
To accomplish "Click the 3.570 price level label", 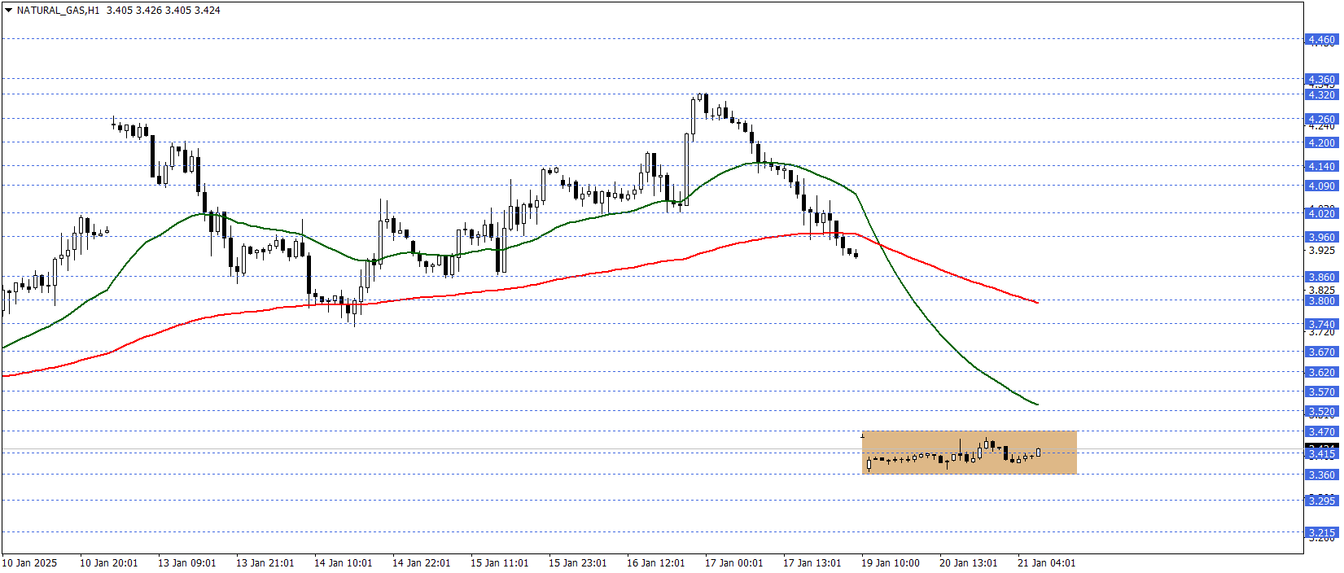I will pyautogui.click(x=1321, y=391).
